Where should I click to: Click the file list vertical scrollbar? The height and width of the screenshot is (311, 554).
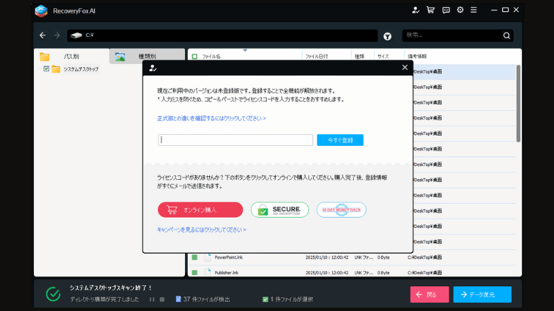click(x=518, y=103)
